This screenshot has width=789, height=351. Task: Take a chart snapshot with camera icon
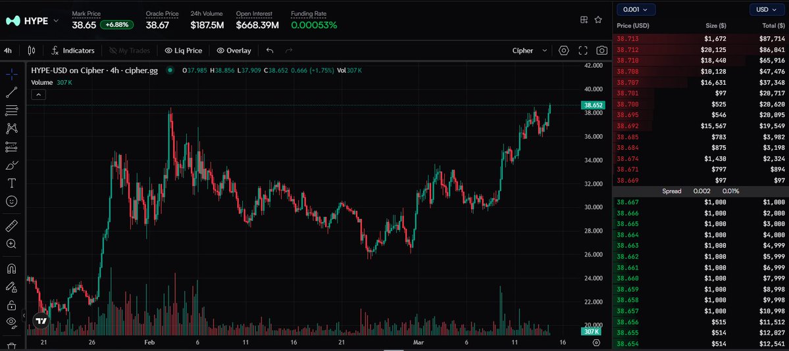point(601,51)
